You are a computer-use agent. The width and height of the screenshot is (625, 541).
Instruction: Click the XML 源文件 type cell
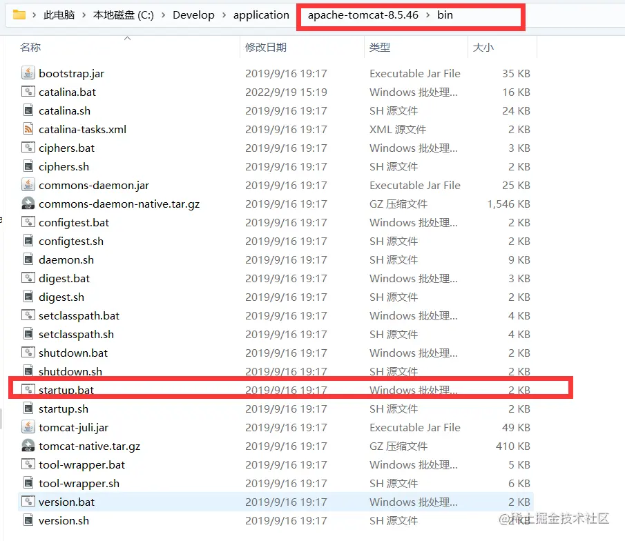[x=398, y=130]
